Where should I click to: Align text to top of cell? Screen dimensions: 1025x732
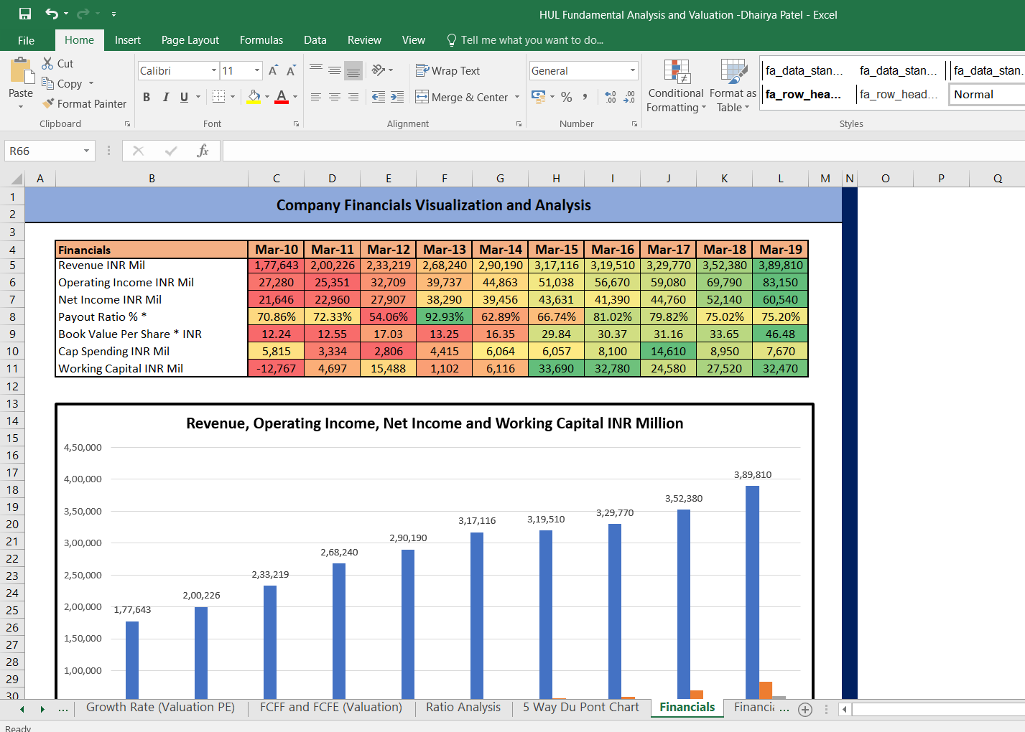(x=316, y=70)
